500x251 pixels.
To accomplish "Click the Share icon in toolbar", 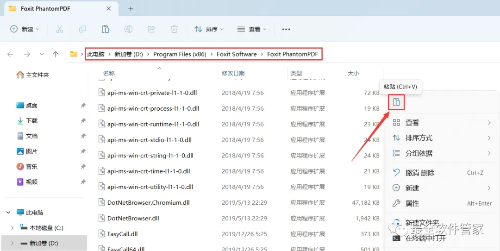I will (151, 29).
